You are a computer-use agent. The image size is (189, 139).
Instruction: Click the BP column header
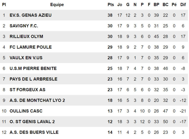(156, 5)
